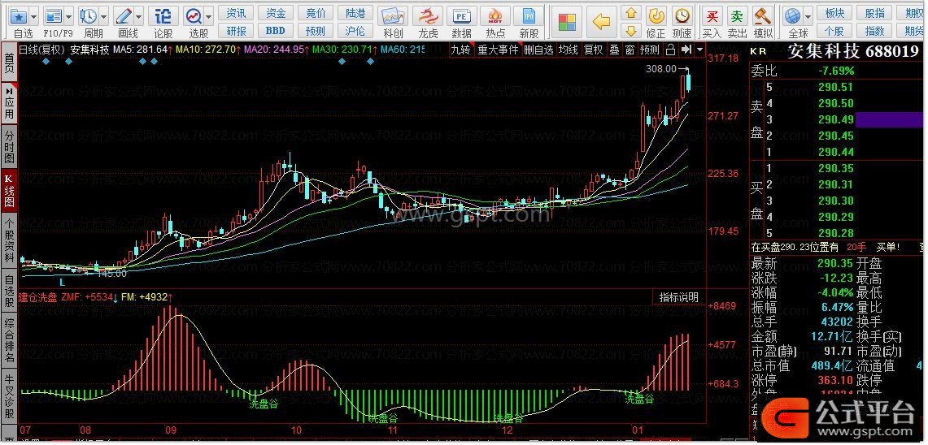Open the 周期 period dropdown arrow

103,16
